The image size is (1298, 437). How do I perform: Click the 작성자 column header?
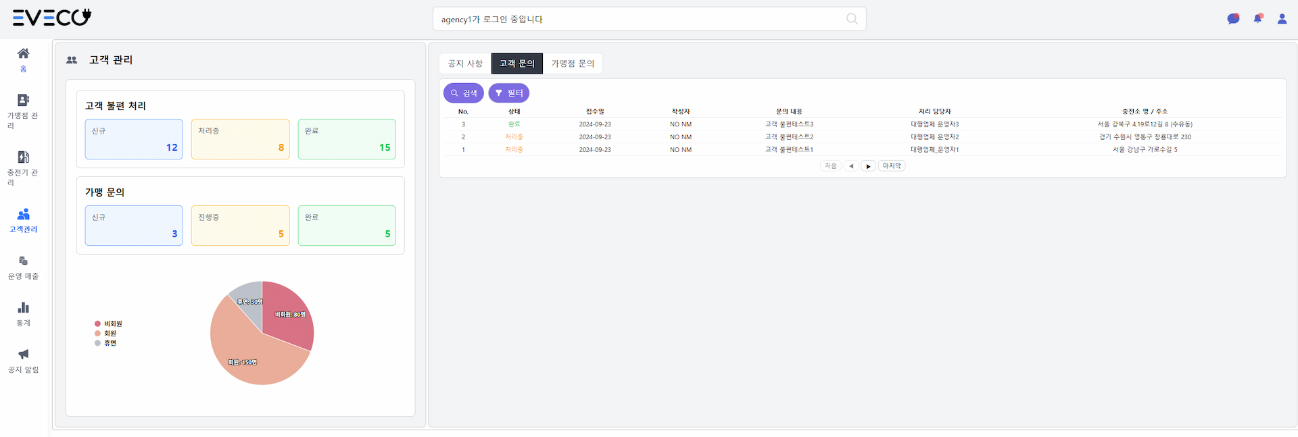pyautogui.click(x=681, y=111)
